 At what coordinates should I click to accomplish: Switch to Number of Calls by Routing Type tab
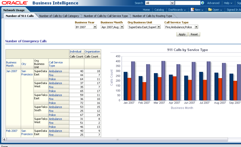[x=152, y=16]
